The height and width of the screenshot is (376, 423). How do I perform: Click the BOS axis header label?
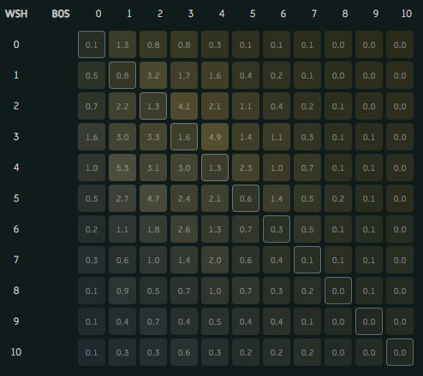tap(61, 14)
